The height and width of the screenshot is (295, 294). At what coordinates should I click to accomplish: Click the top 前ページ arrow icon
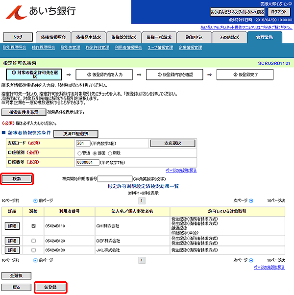click(35, 201)
